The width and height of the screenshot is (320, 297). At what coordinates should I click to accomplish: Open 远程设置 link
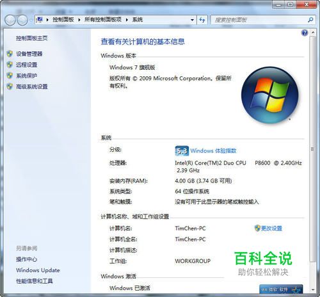pos(27,65)
